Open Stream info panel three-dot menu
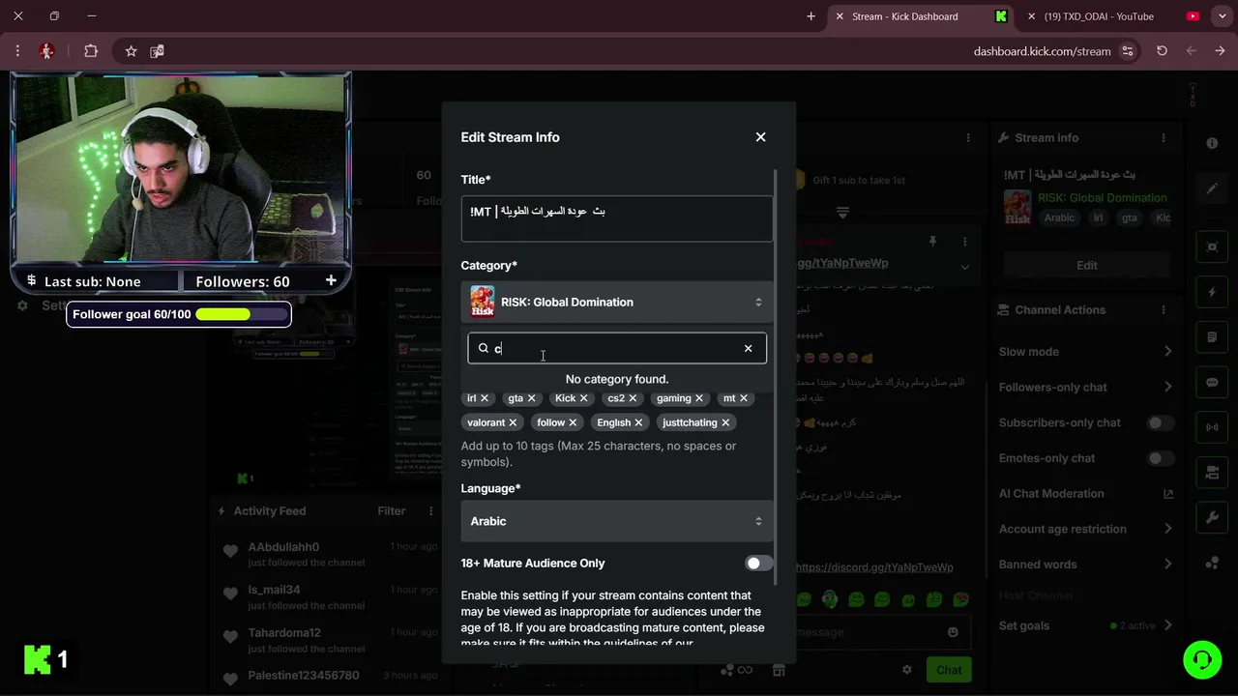 1164,138
